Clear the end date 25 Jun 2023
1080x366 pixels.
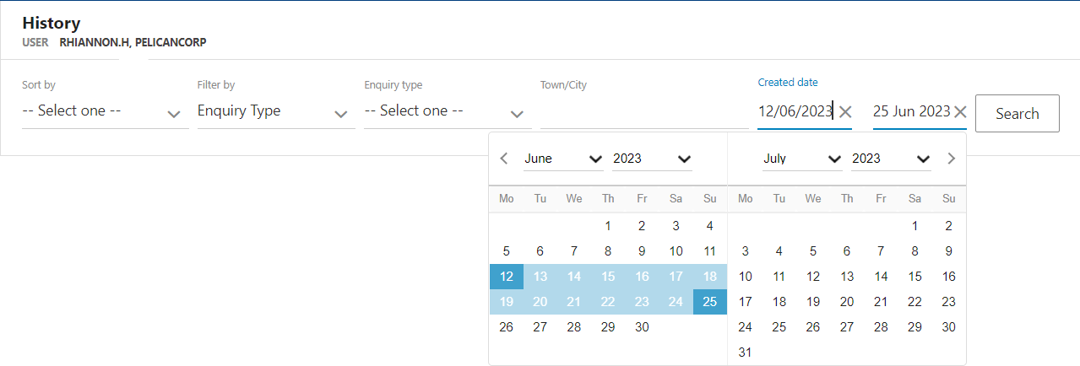(x=960, y=111)
